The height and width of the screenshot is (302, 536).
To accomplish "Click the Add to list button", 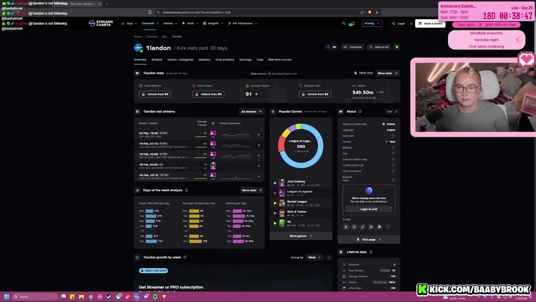I will coord(379,47).
